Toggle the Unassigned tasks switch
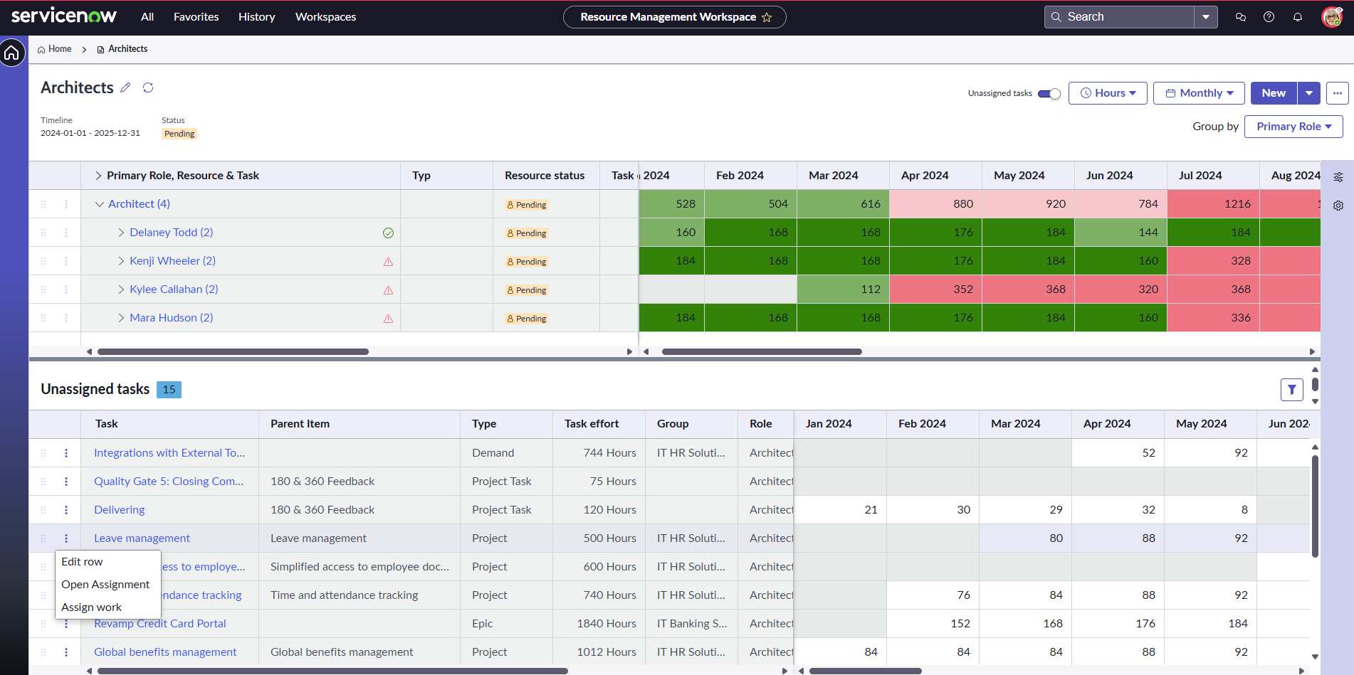Screen dimensions: 1354x675 click(x=1049, y=94)
